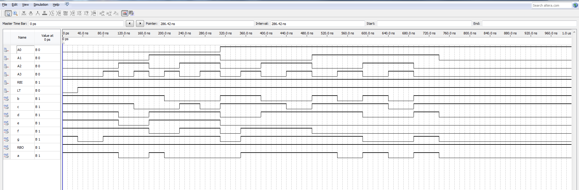The height and width of the screenshot is (190, 579).
Task: Open the Count Value (C) tool
Action: click(x=73, y=13)
